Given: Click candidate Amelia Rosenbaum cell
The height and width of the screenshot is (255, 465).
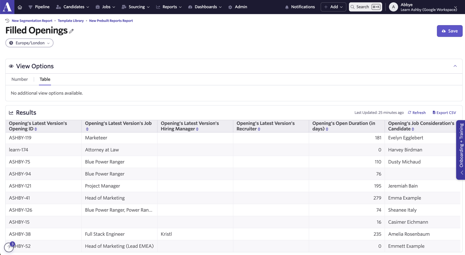Looking at the screenshot, I should [422, 234].
